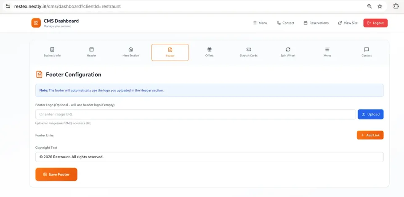Switch to the Scratch Cards tab
This screenshot has width=404, height=197.
tap(249, 52)
